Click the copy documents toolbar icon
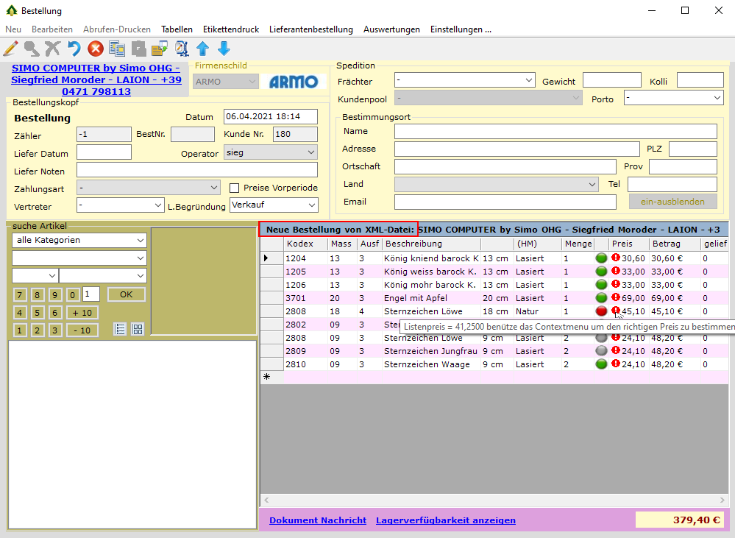 tap(117, 49)
